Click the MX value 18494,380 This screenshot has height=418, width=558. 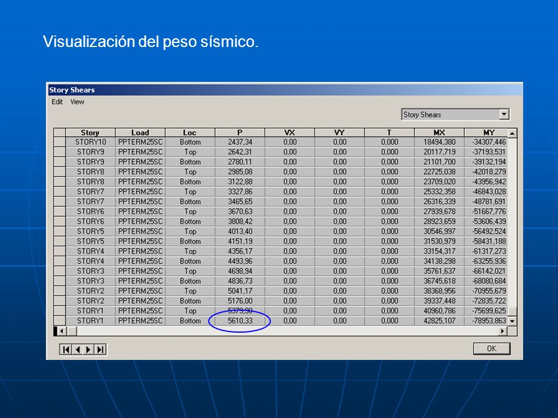tap(439, 142)
